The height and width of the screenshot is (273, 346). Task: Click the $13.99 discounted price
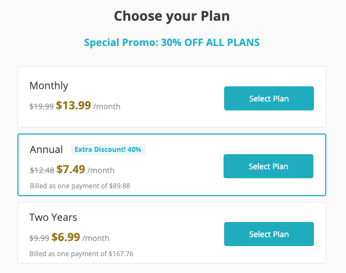[x=74, y=105]
